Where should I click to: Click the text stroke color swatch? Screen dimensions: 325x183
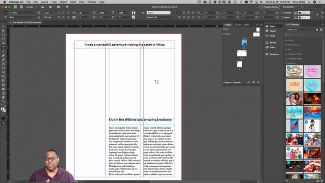pos(134,17)
